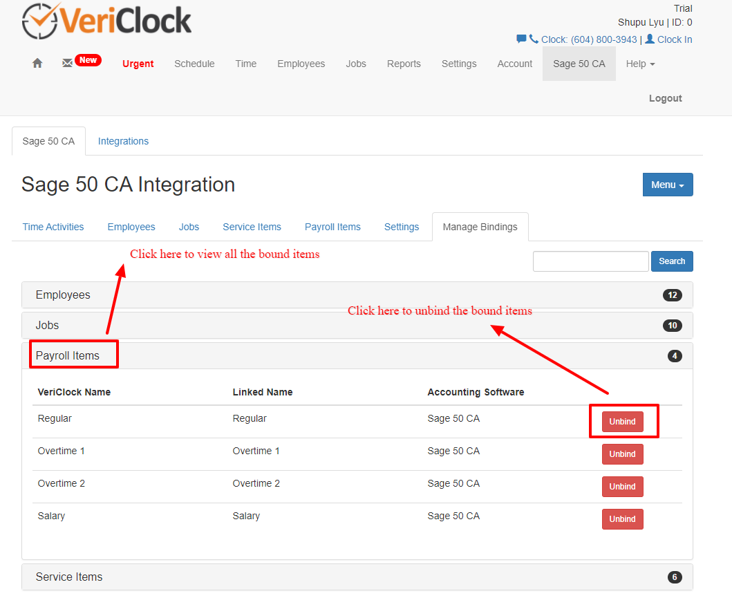
Task: Click the Employees count badge 12
Action: pyautogui.click(x=673, y=295)
